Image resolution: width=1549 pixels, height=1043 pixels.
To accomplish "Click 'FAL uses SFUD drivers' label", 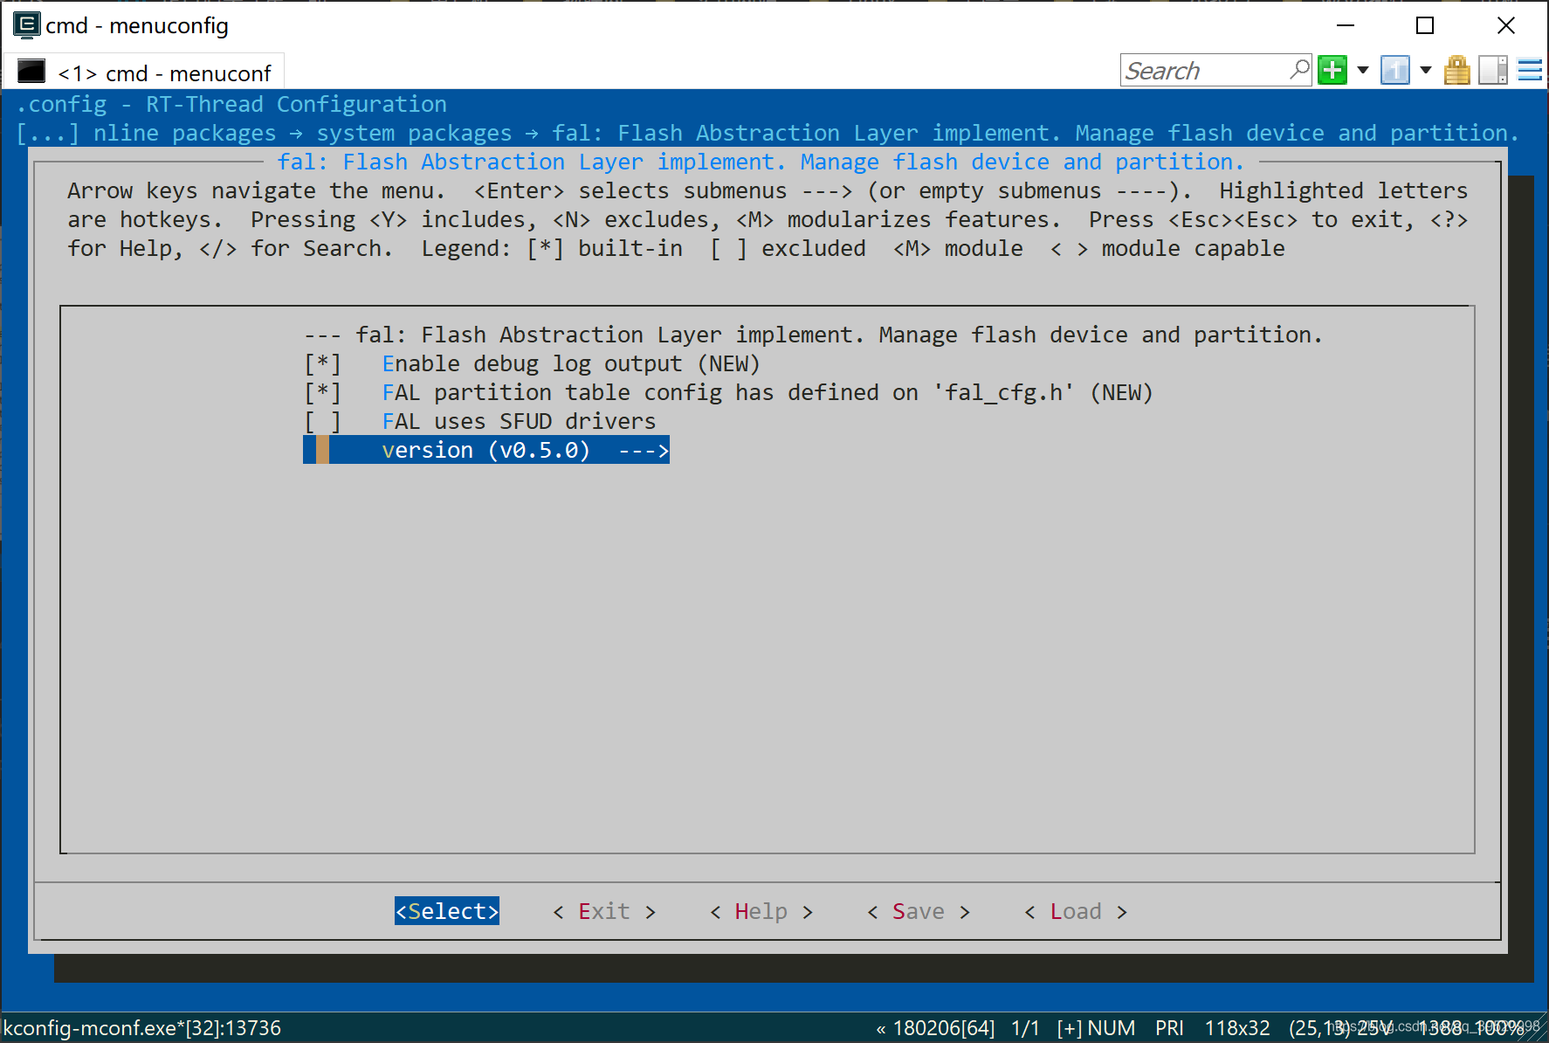I will tap(519, 421).
